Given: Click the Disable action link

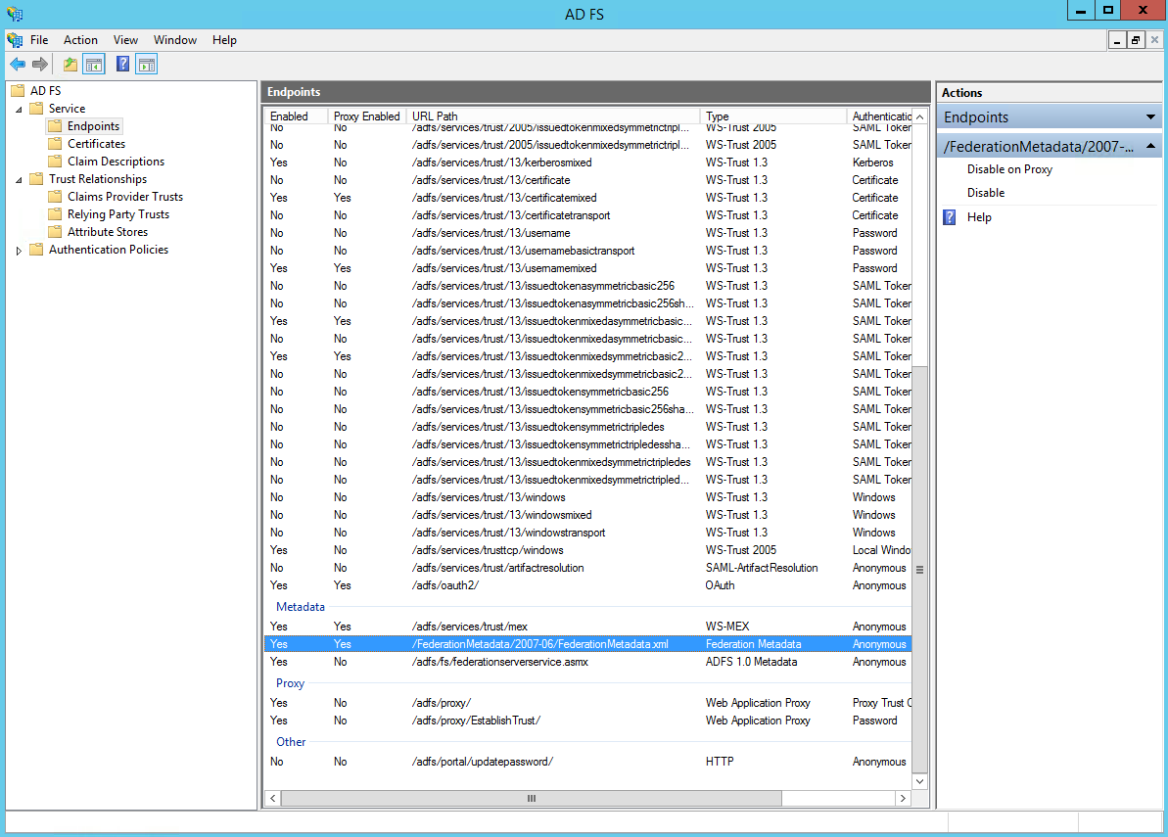Looking at the screenshot, I should click(x=986, y=193).
